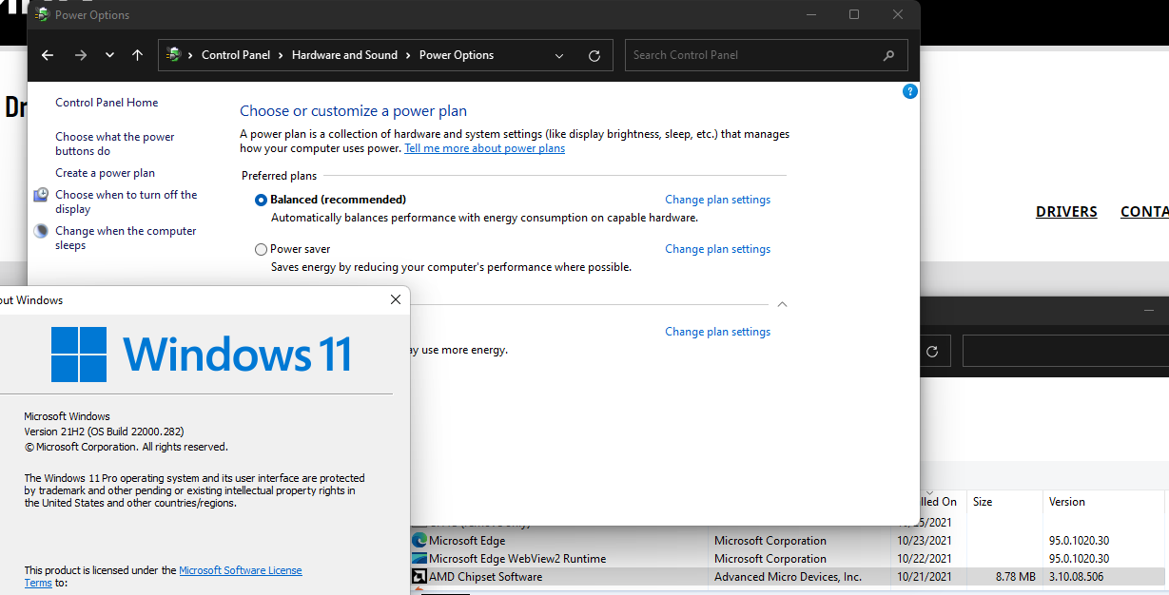This screenshot has height=595, width=1169.
Task: Go up one level arrow
Action: [x=138, y=55]
